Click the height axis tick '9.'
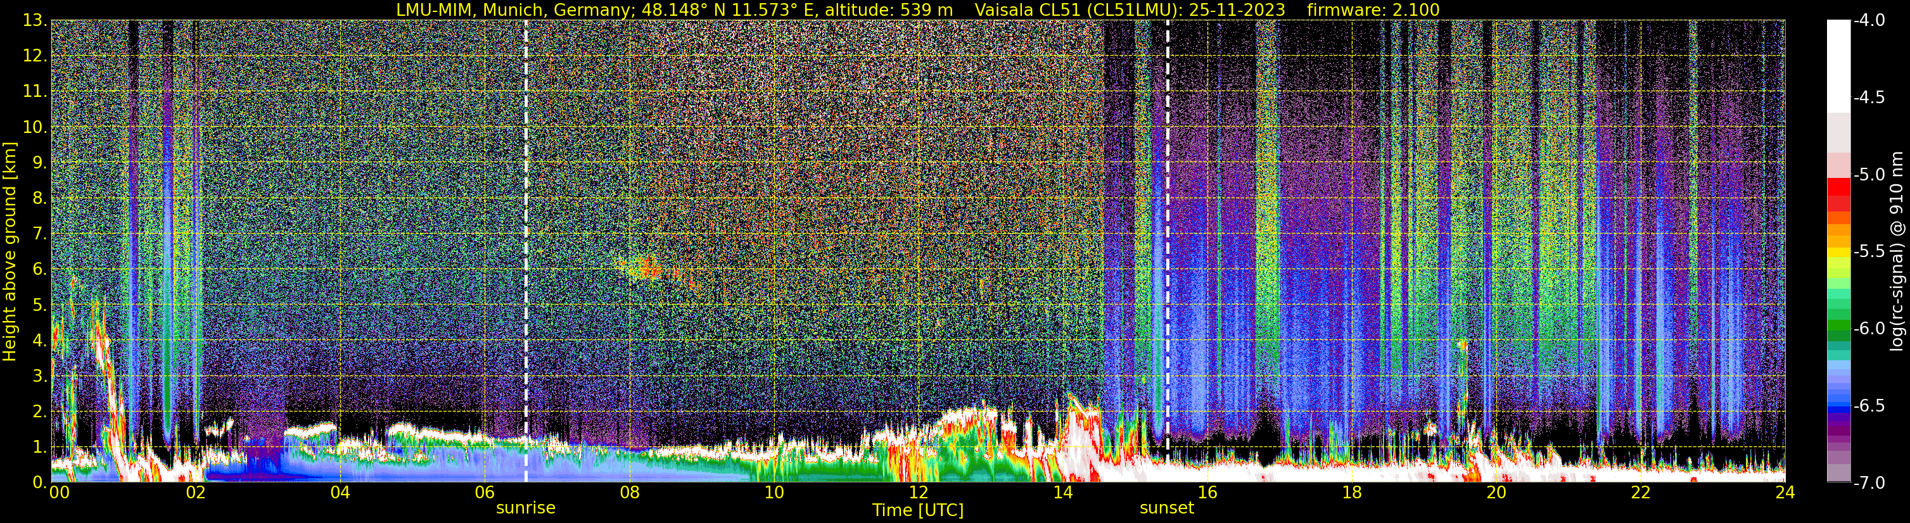The image size is (1910, 523). [39, 163]
